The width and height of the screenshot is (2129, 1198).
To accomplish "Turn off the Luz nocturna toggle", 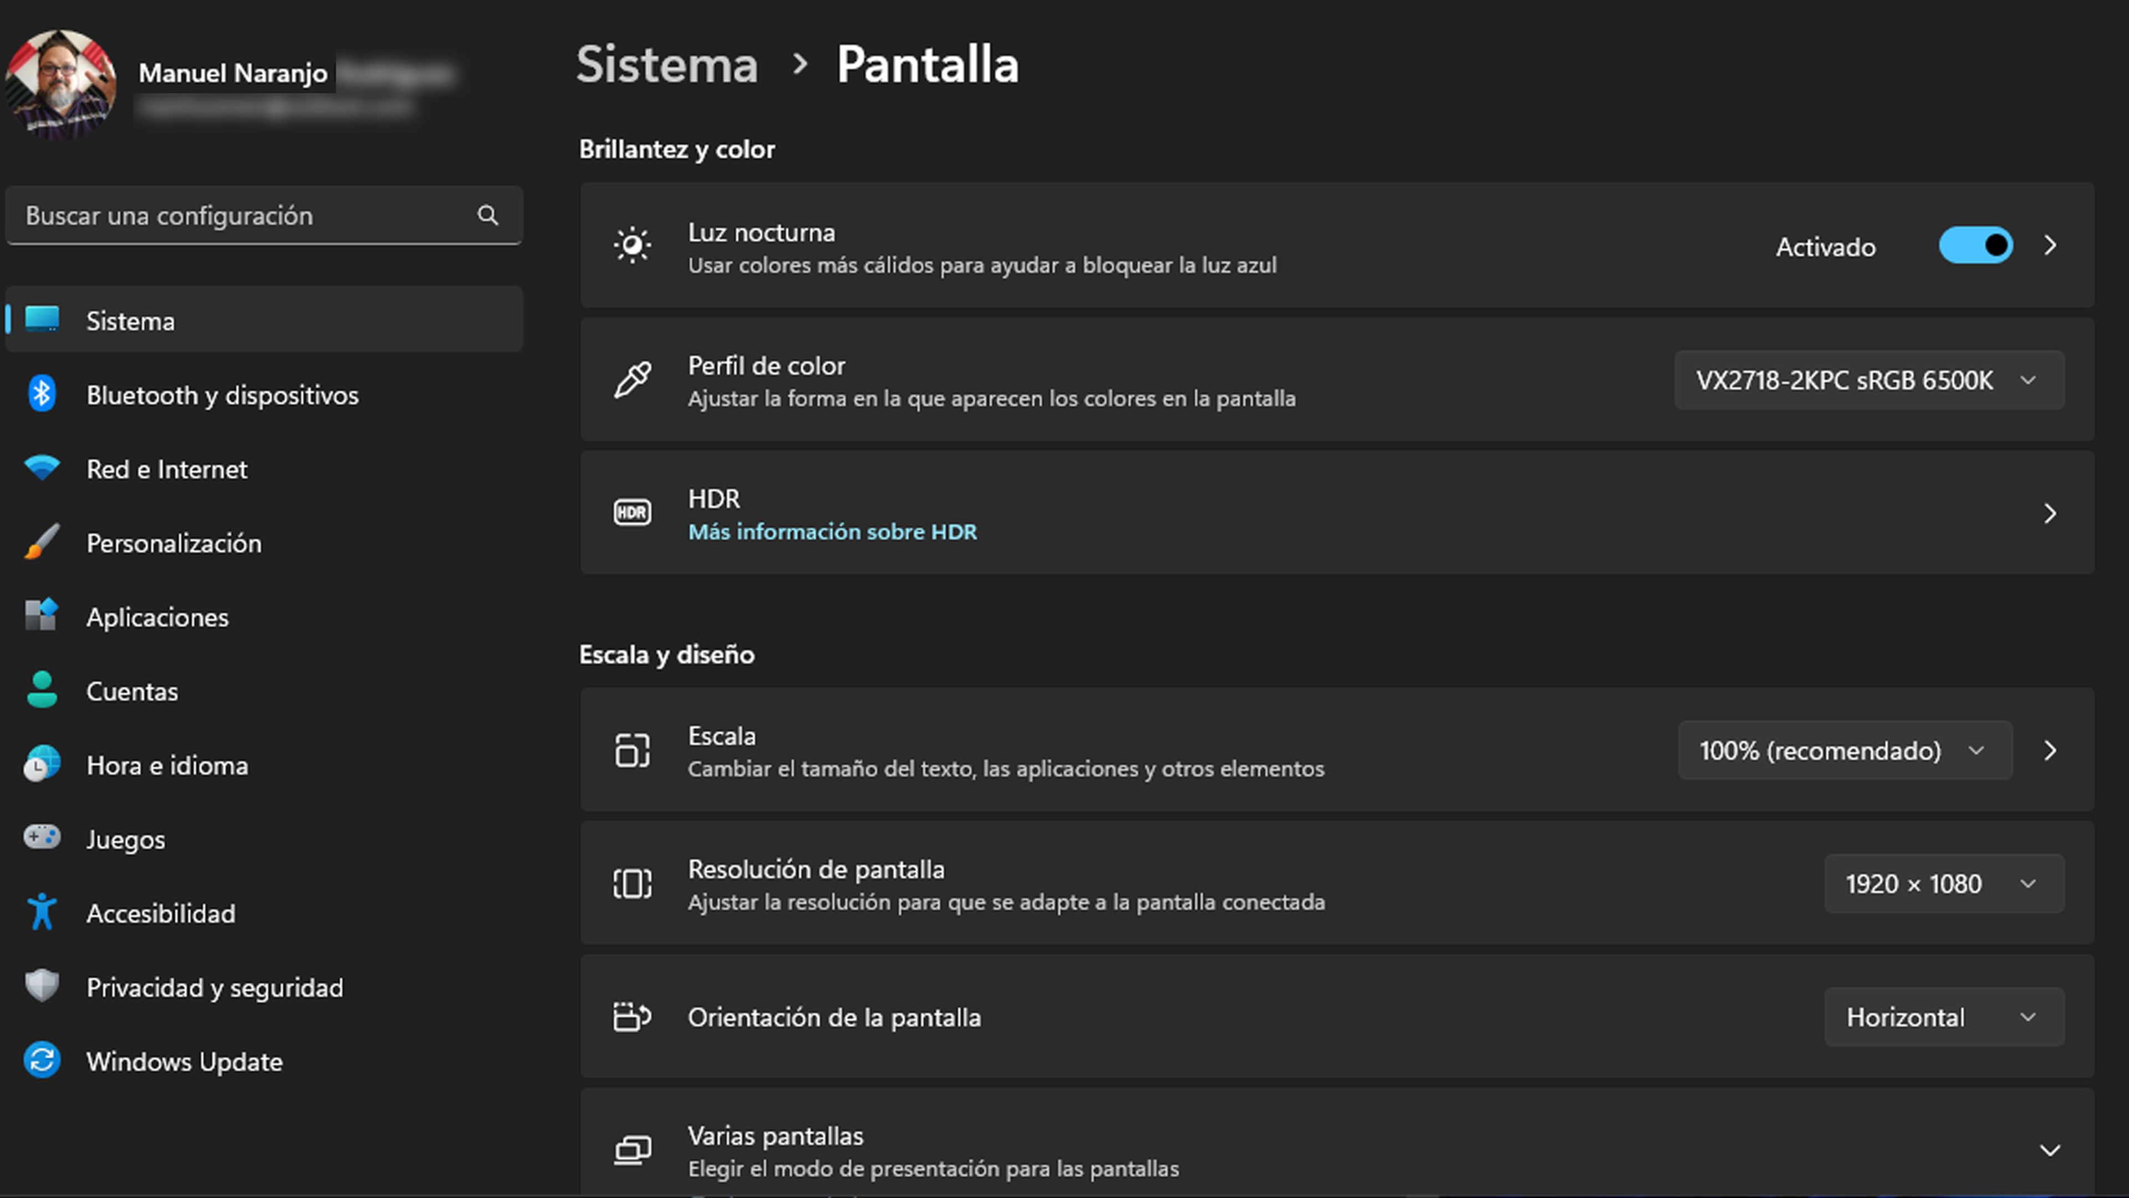I will (x=1976, y=246).
